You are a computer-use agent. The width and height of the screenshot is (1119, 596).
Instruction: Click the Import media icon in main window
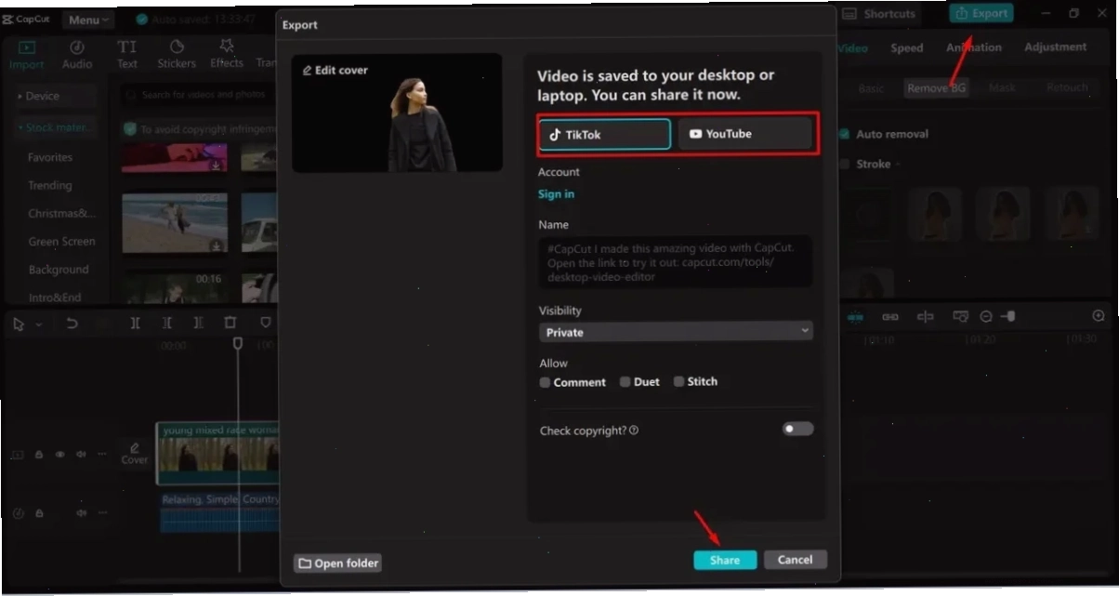pos(26,55)
